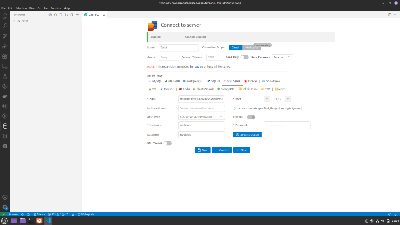Image resolution: width=400 pixels, height=225 pixels.
Task: Select the PostgreSQL server type tab
Action: [192, 81]
